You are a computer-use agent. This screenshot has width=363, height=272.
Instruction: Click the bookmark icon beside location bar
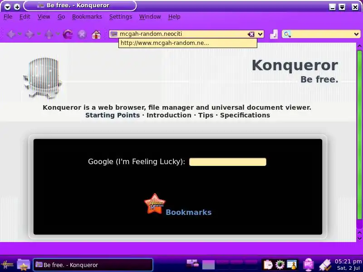point(274,34)
